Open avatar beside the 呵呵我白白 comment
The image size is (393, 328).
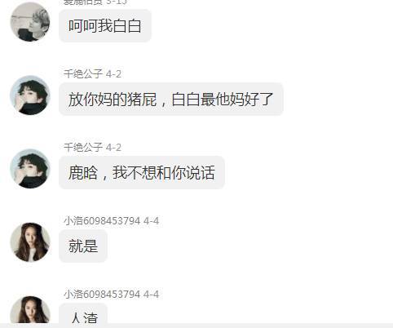[x=30, y=21]
